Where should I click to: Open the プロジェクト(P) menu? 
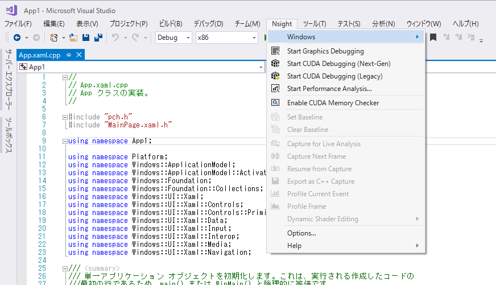(x=129, y=24)
